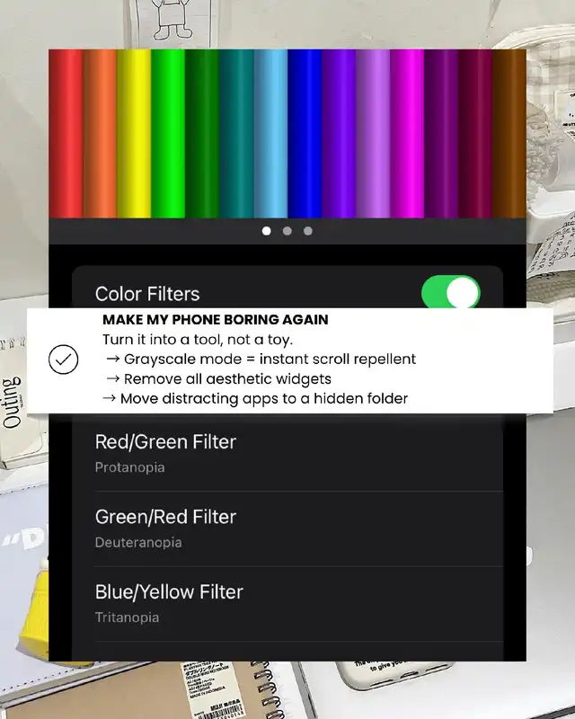Choose the Blue/Yellow Filter Tritanopia option

tap(287, 604)
